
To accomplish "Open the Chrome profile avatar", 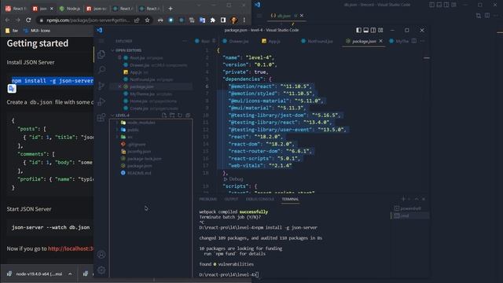I will point(234,20).
